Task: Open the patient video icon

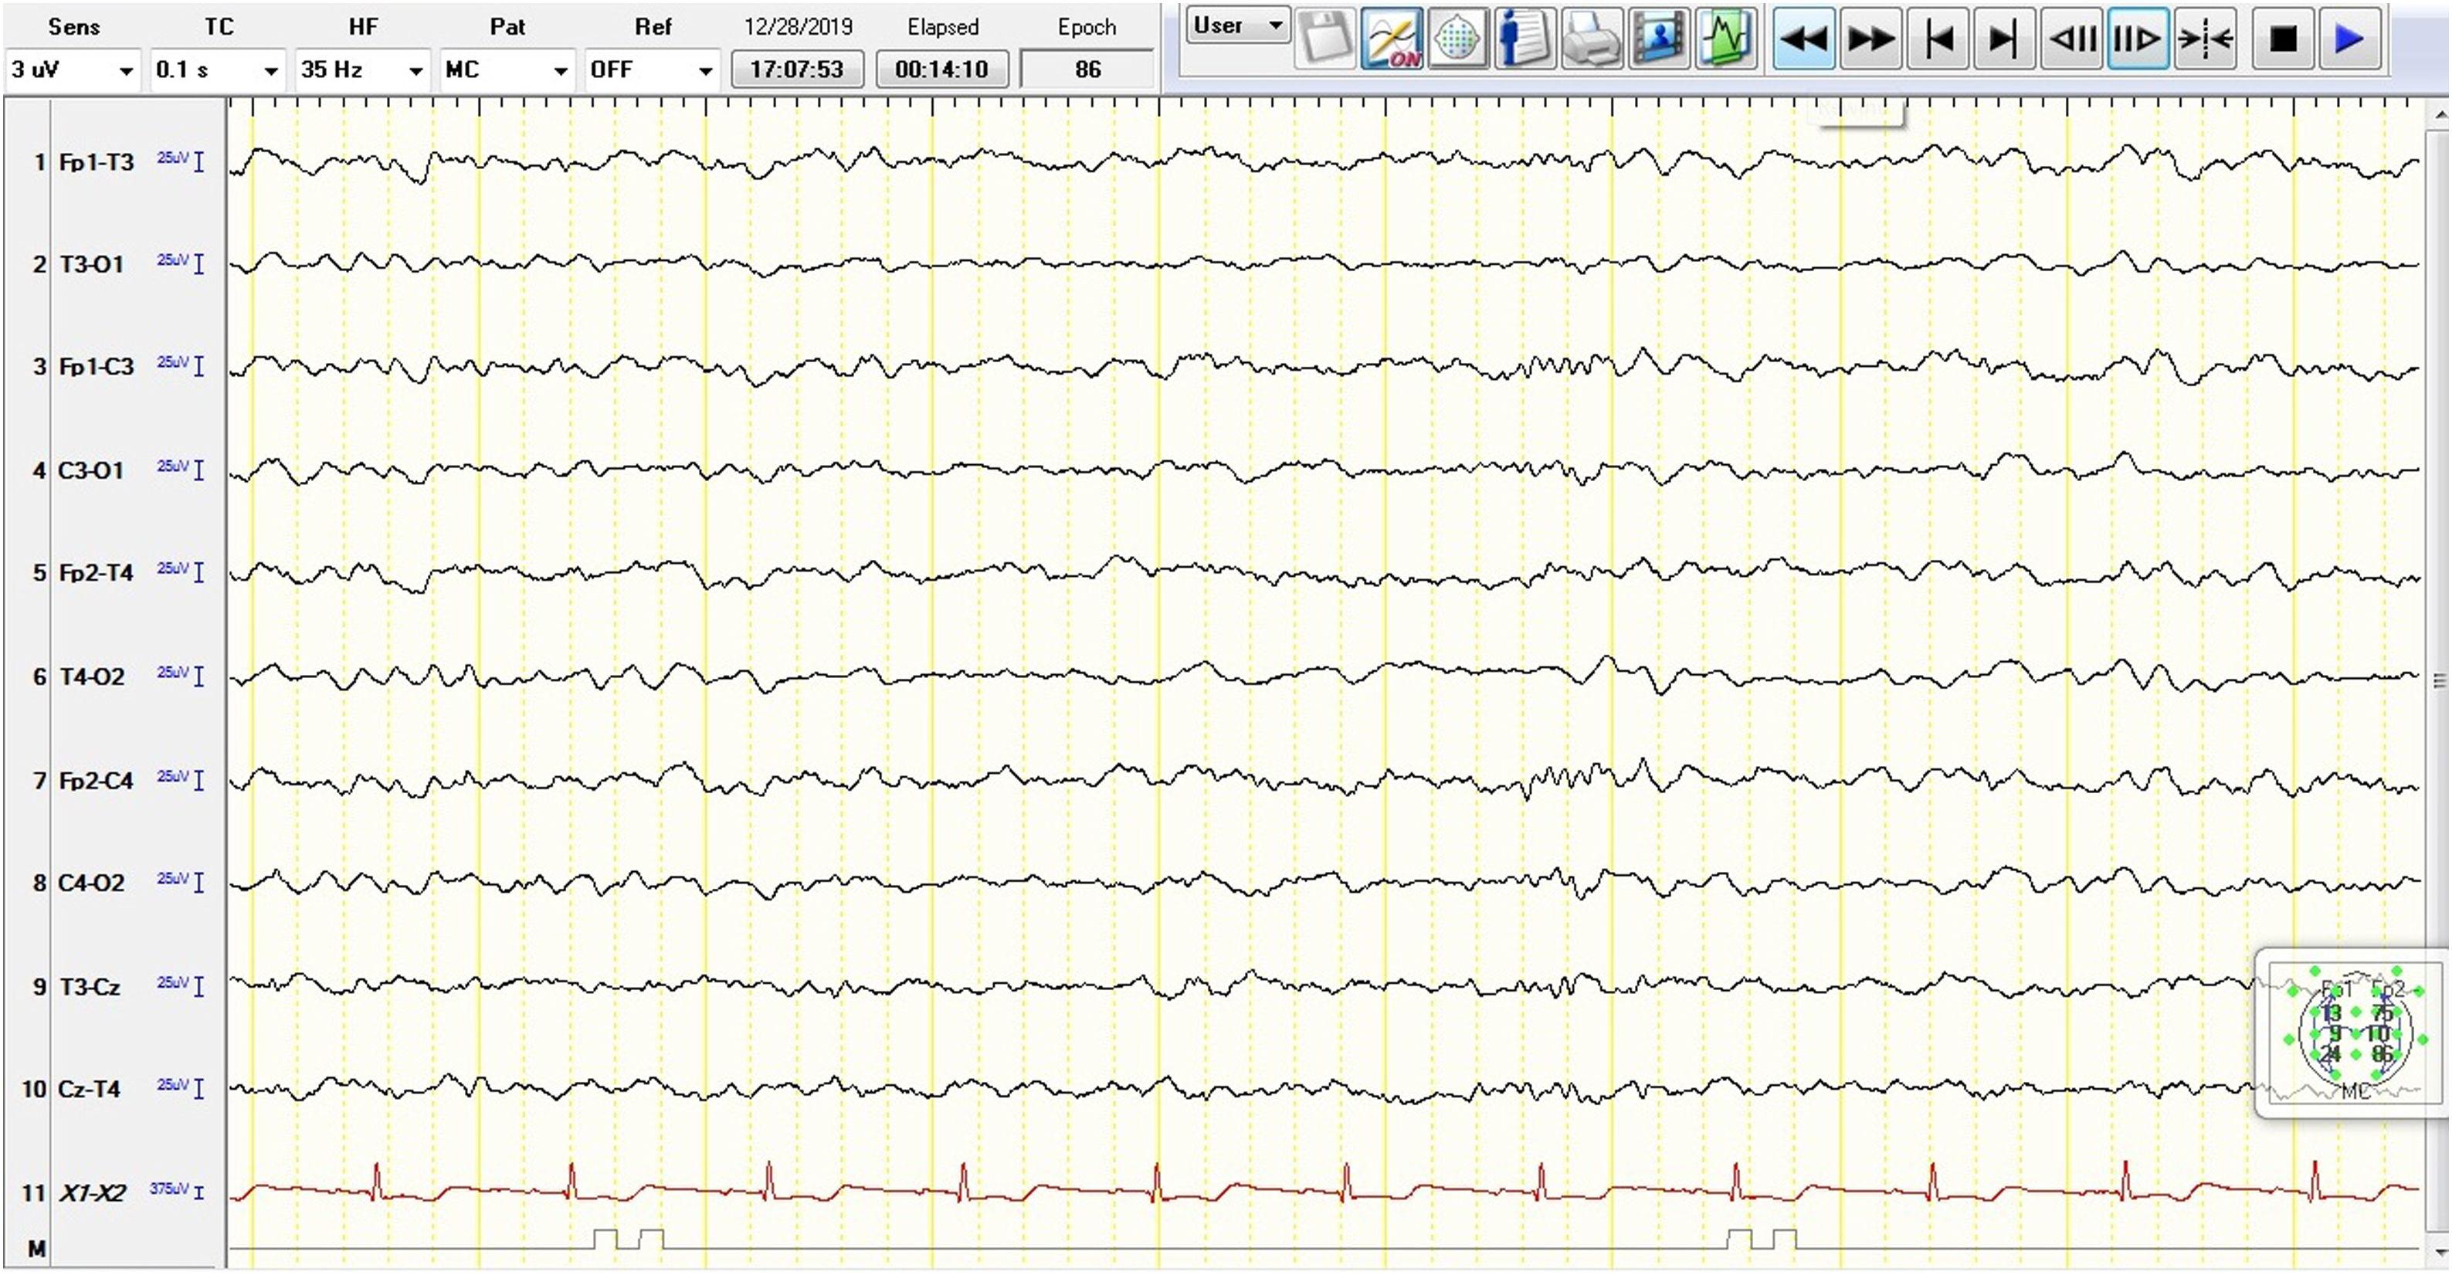Action: [1659, 39]
